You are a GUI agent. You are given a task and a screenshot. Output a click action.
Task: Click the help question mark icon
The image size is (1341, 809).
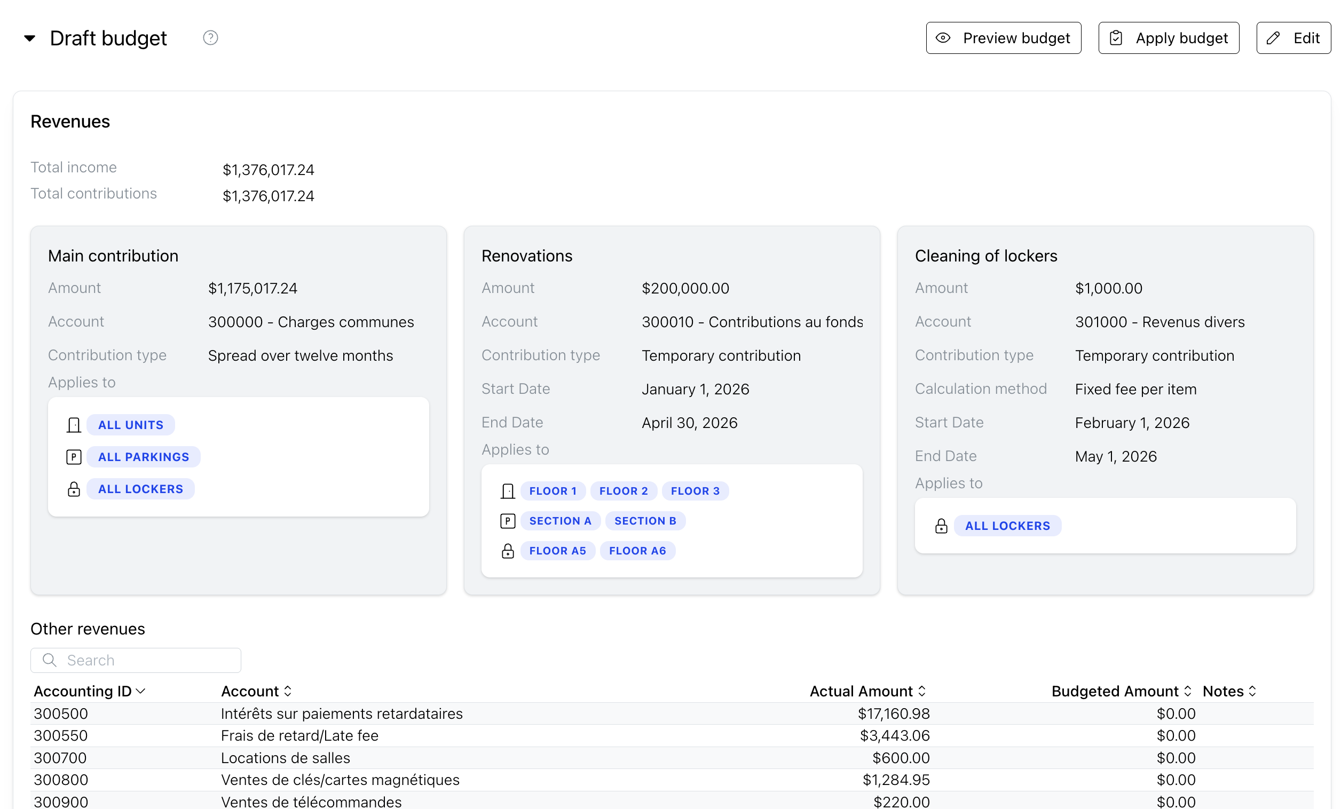[210, 37]
